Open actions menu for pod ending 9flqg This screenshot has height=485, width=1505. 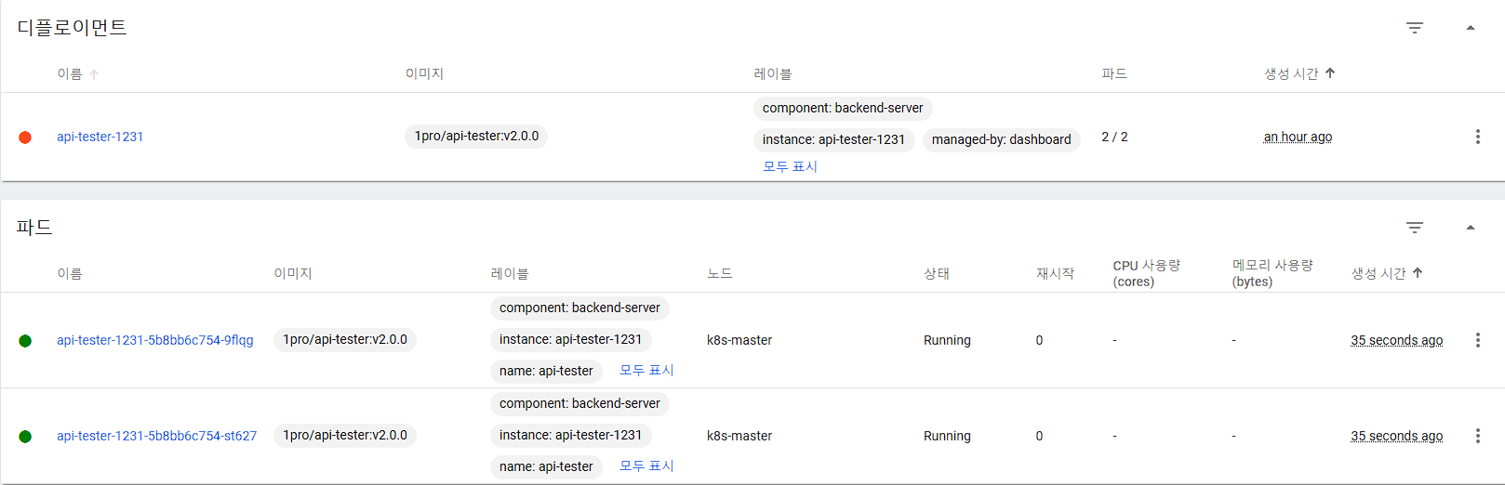[1477, 340]
